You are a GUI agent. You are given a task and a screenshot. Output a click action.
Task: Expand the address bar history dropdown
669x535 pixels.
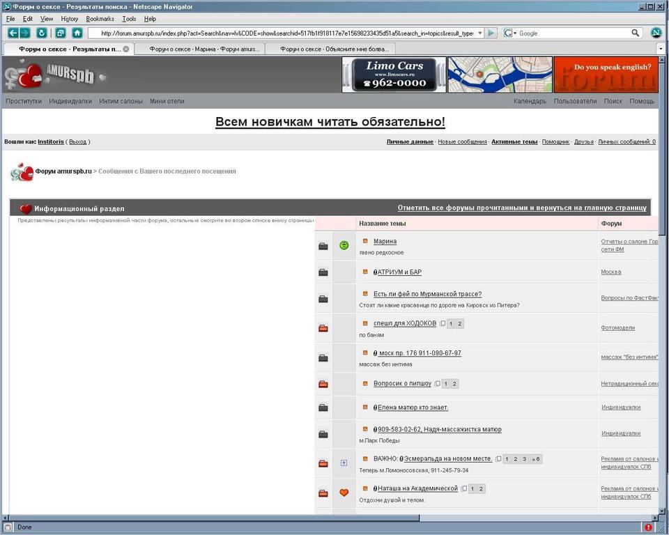click(479, 33)
